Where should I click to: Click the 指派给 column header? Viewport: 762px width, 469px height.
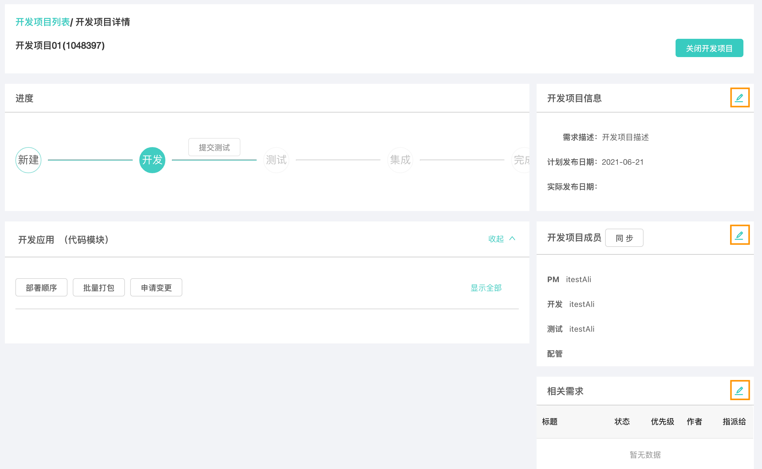(x=734, y=421)
